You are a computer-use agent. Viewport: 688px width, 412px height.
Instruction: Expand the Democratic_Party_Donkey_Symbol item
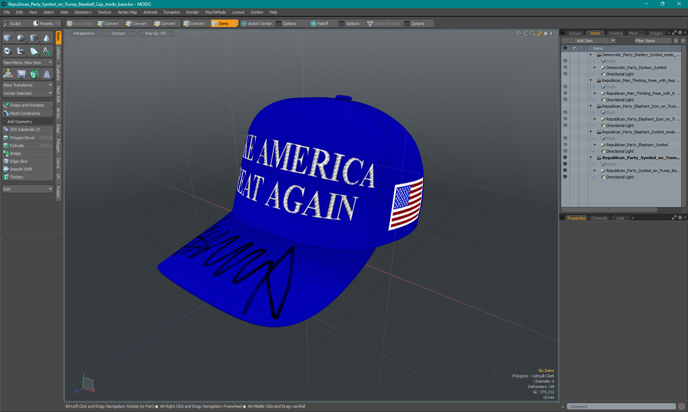pyautogui.click(x=595, y=68)
